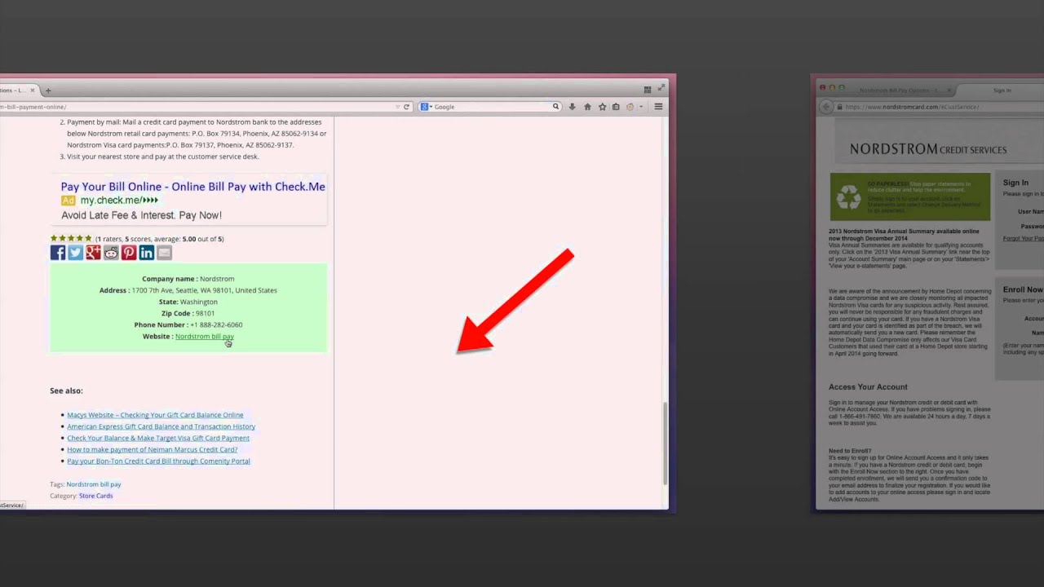The image size is (1044, 587).
Task: Click the Zip Code value 98101
Action: (x=205, y=313)
